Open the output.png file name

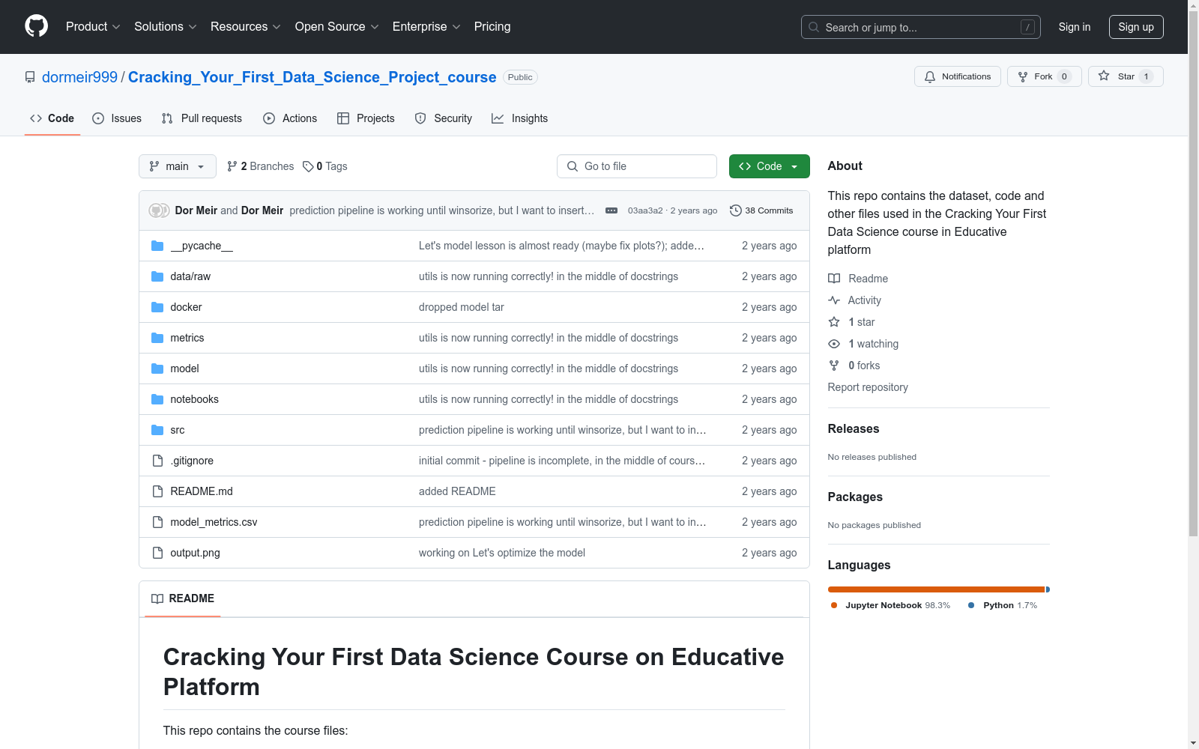(x=195, y=553)
